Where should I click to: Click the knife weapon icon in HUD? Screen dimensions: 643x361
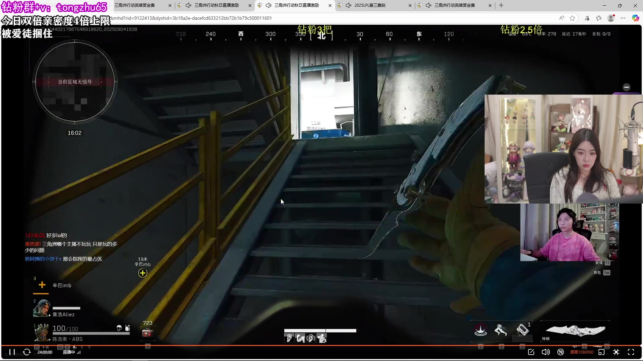tap(575, 331)
